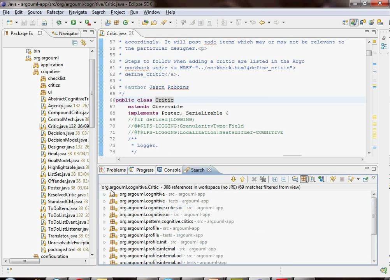Click the Open Type icon
390x280 pixels.
(x=145, y=23)
